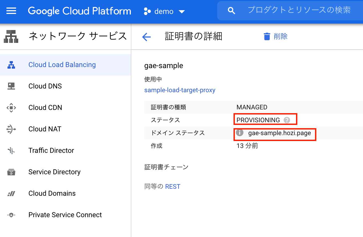Go back using the left arrow icon
The image size is (363, 237).
(x=146, y=37)
